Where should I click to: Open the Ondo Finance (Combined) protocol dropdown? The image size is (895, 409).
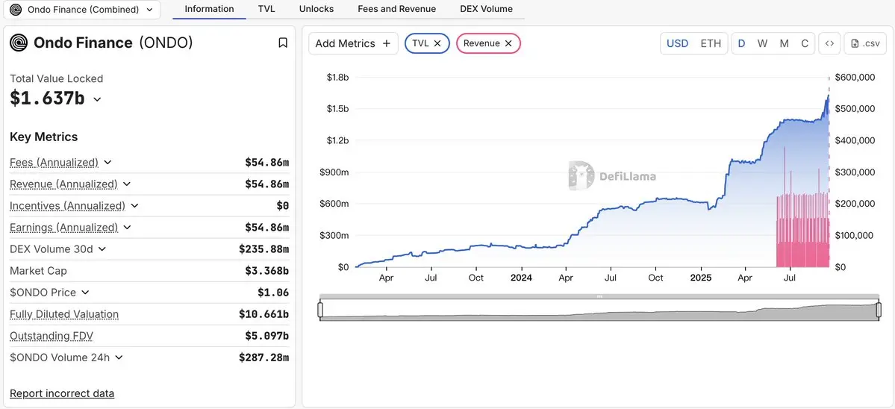pyautogui.click(x=81, y=9)
